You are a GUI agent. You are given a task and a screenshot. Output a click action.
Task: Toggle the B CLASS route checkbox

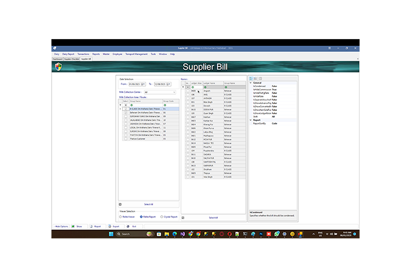pyautogui.click(x=126, y=109)
